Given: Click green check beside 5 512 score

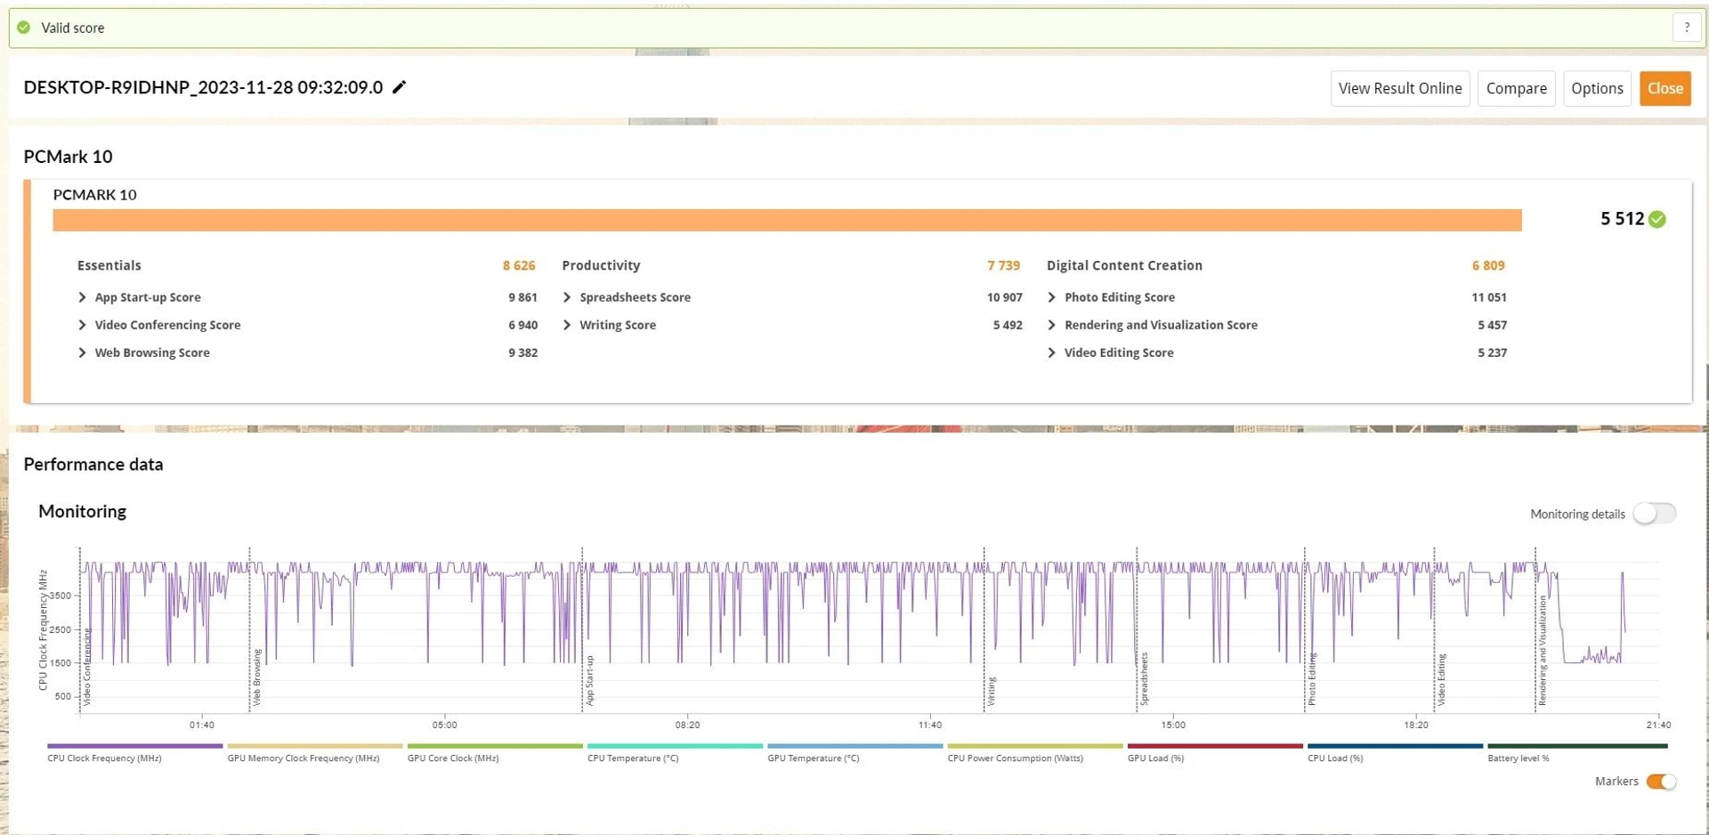Looking at the screenshot, I should coord(1656,219).
